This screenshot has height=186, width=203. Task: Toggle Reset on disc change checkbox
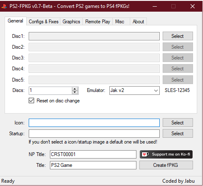tap(32, 101)
